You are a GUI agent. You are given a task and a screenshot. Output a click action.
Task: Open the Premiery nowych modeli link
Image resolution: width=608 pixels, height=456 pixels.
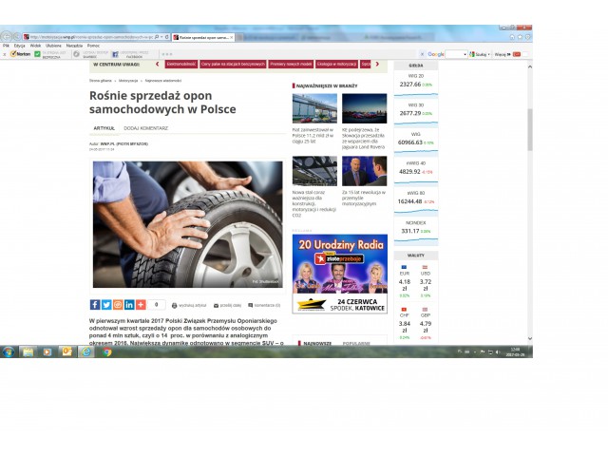(x=289, y=64)
